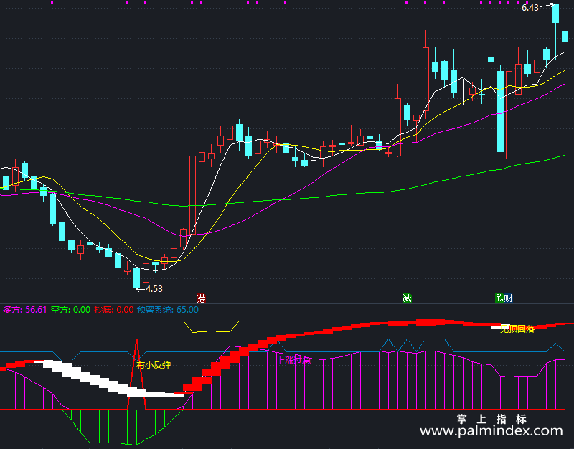Click the green 跌 event marker
Screen dimensions: 574x449
click(499, 298)
